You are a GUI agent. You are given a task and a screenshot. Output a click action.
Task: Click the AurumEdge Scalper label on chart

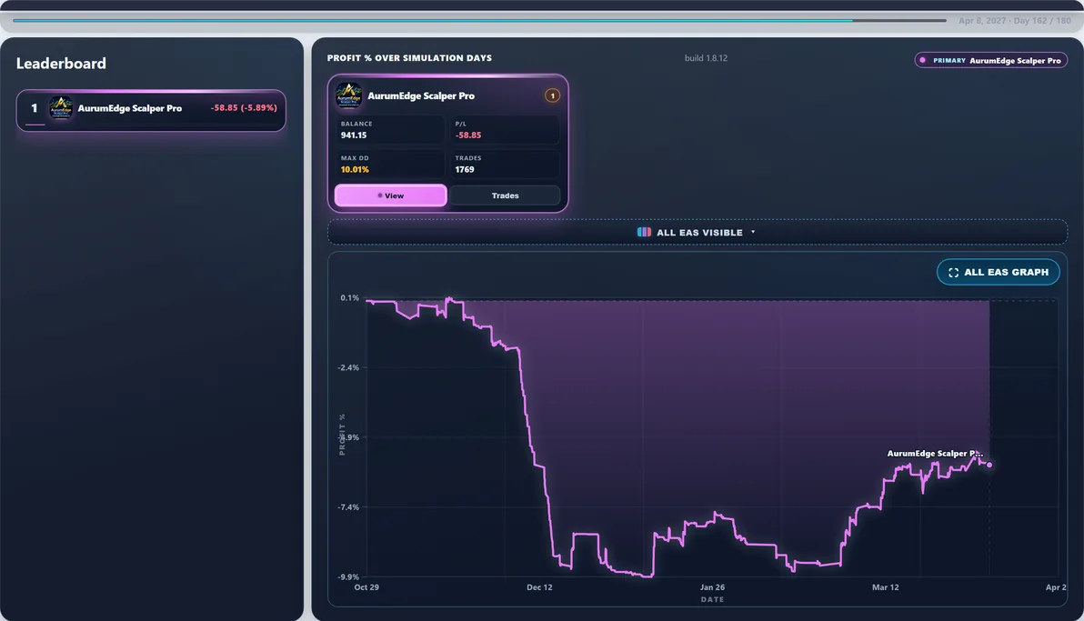(x=935, y=454)
